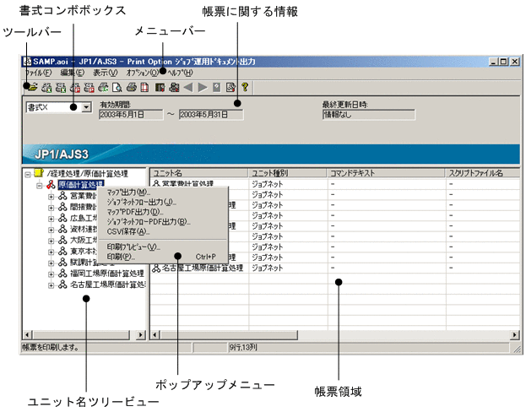
Task: Expand the 大阪工場 tree node
Action: point(51,241)
